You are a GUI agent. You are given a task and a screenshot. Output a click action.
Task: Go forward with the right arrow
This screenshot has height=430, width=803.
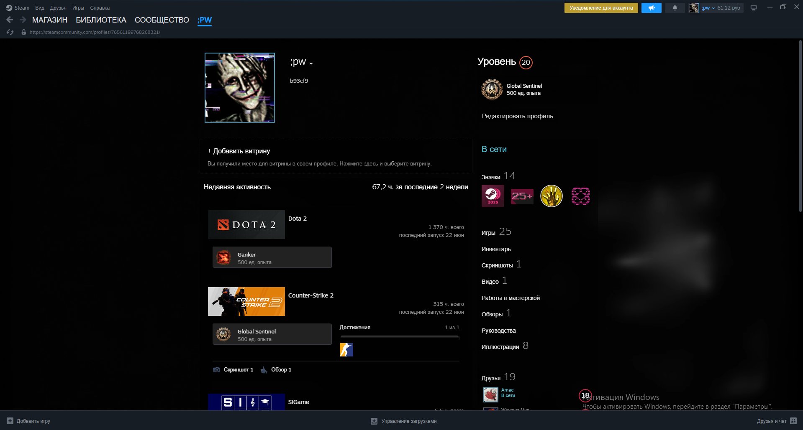(x=23, y=20)
